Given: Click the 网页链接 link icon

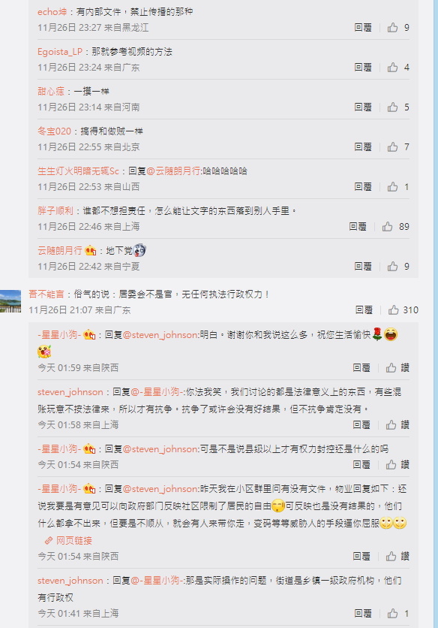Looking at the screenshot, I should (x=49, y=540).
